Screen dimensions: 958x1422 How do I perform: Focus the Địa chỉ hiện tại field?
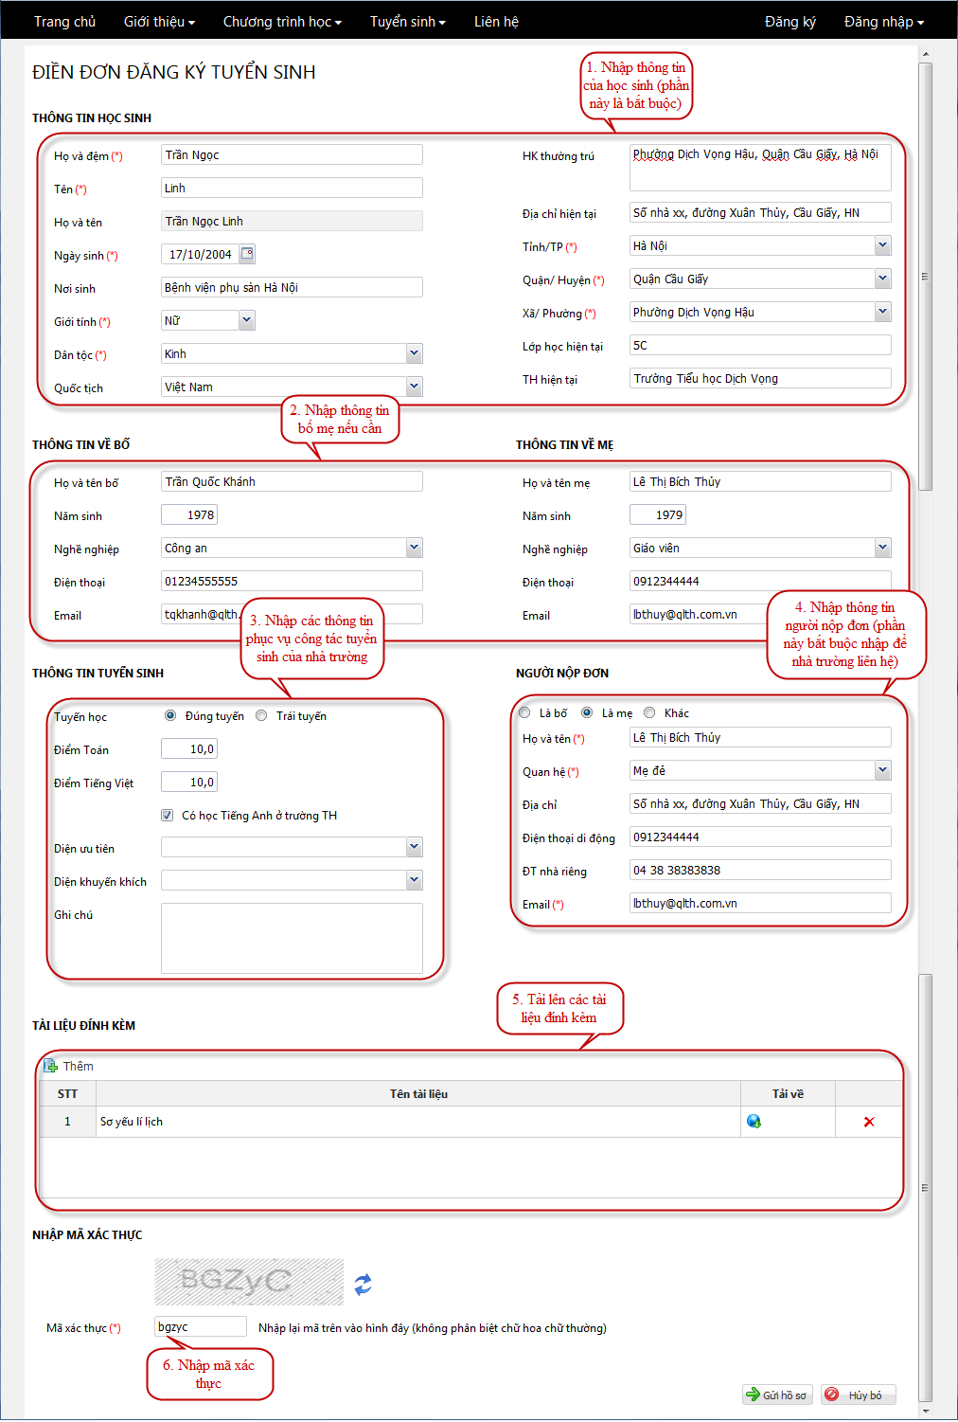(x=760, y=212)
